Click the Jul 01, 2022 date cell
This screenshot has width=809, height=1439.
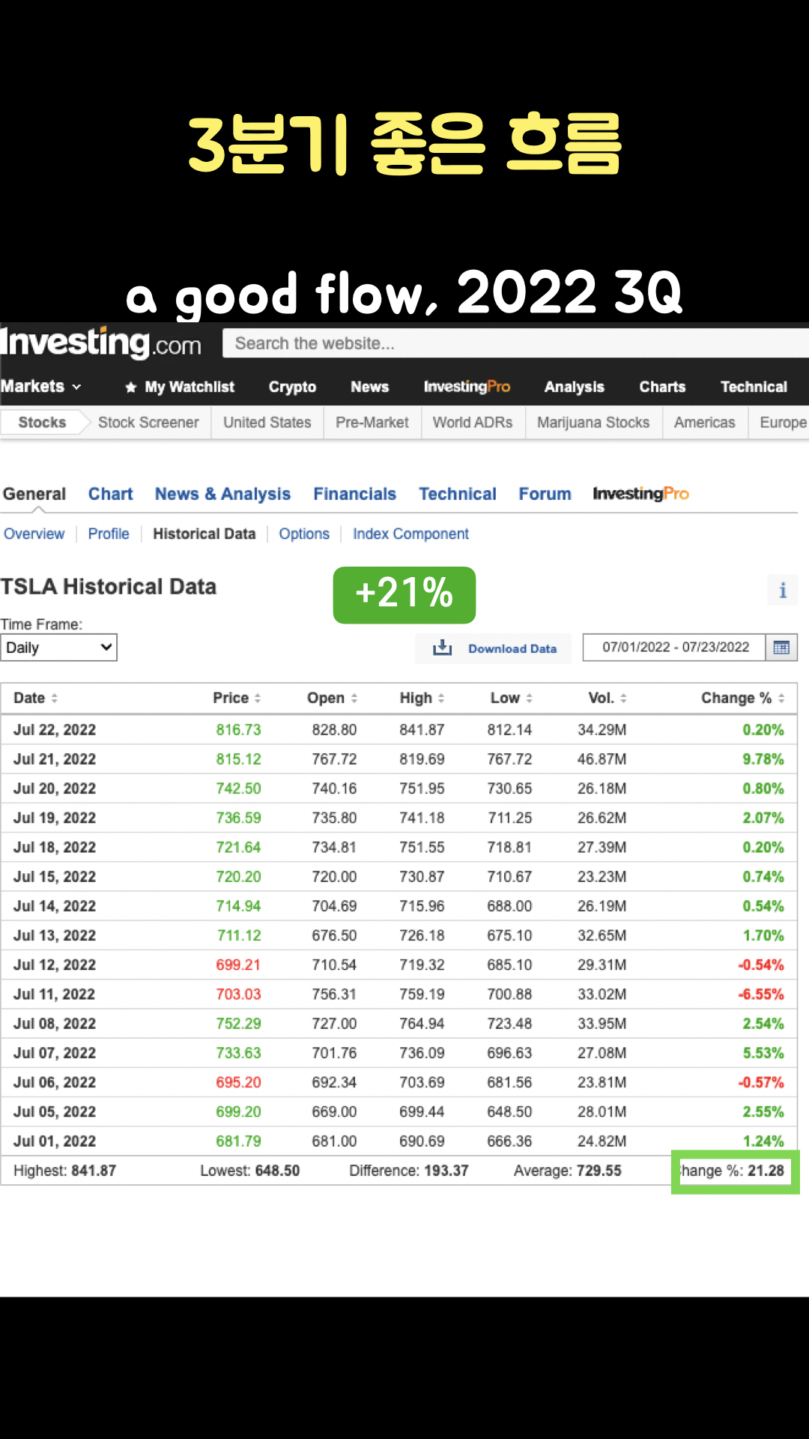pos(55,1141)
